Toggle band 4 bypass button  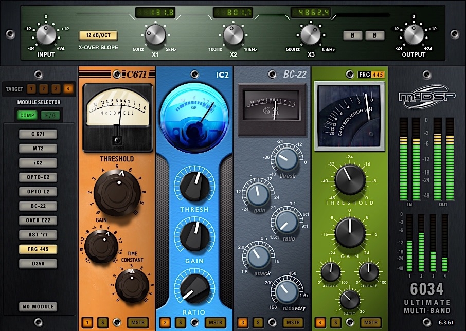coord(320,322)
